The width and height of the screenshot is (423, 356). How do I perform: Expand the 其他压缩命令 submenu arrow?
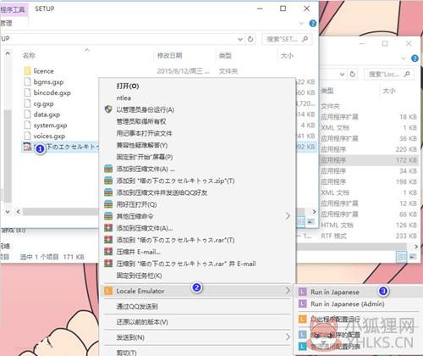[288, 216]
